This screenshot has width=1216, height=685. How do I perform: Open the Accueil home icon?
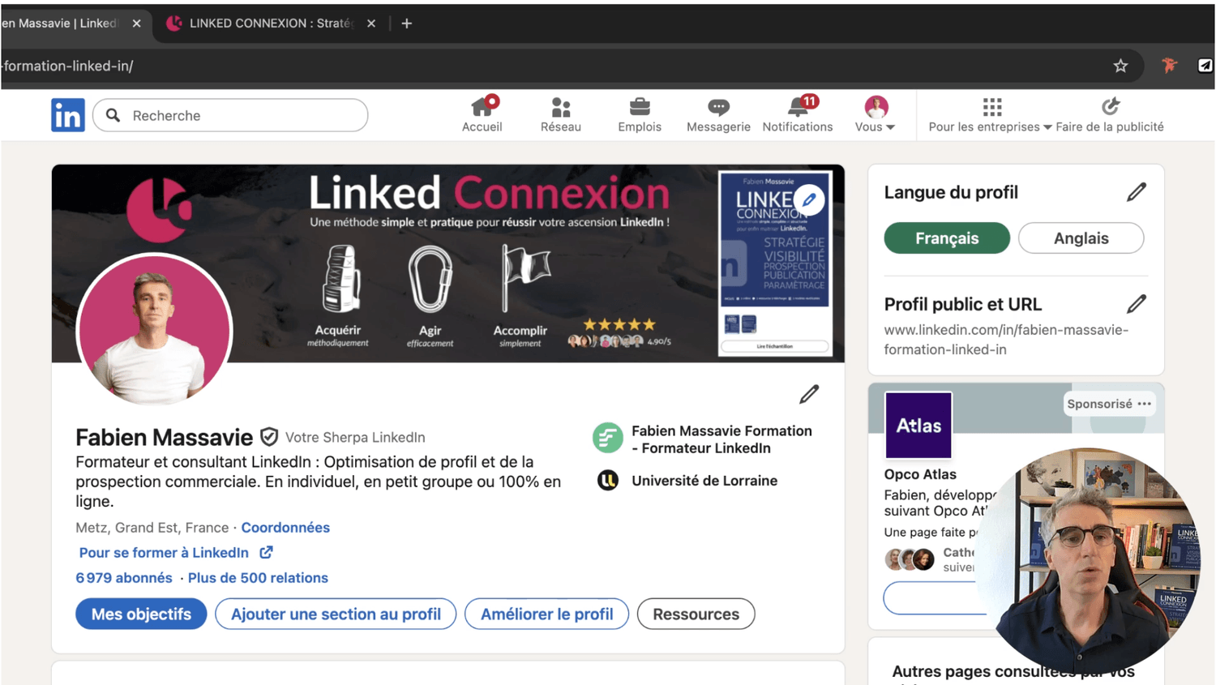[x=482, y=107]
